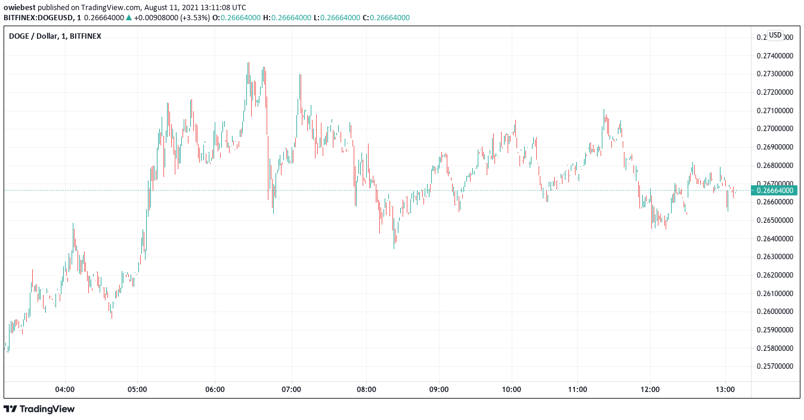Click the 0.27400000 price axis label

(x=775, y=56)
